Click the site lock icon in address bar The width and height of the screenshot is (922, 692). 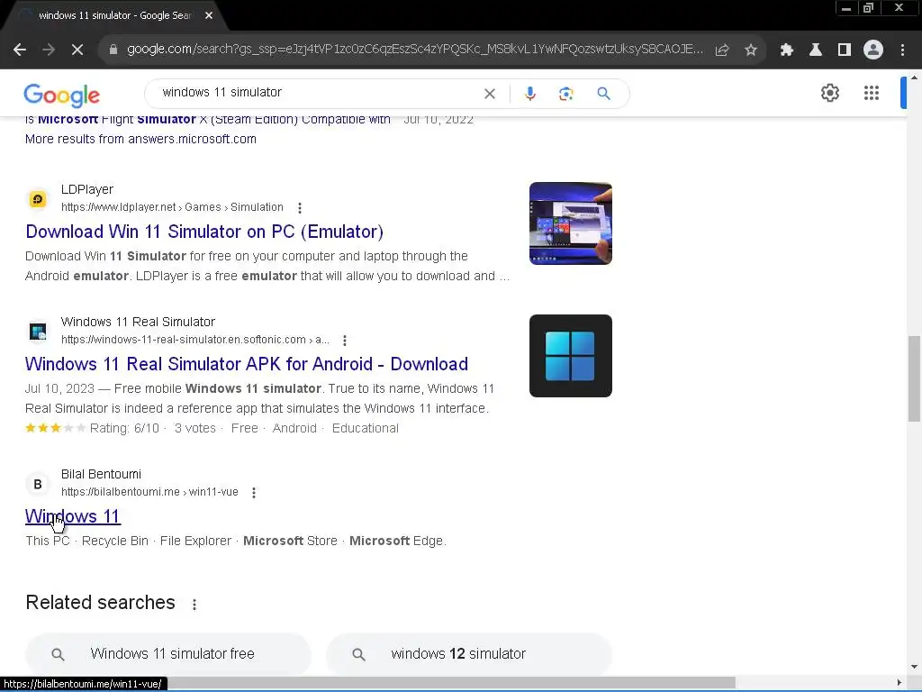(113, 50)
